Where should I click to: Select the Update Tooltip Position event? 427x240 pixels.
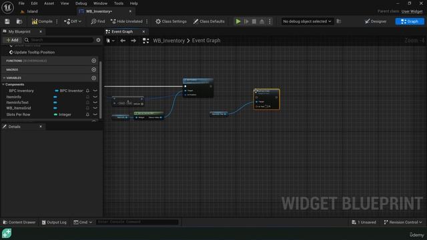34,52
